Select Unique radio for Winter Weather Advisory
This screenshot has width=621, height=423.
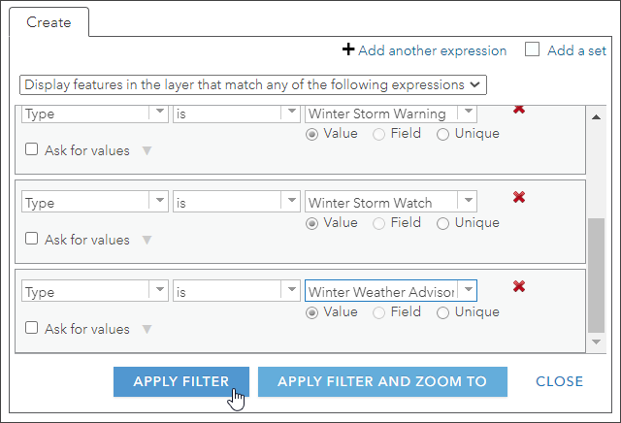(443, 312)
